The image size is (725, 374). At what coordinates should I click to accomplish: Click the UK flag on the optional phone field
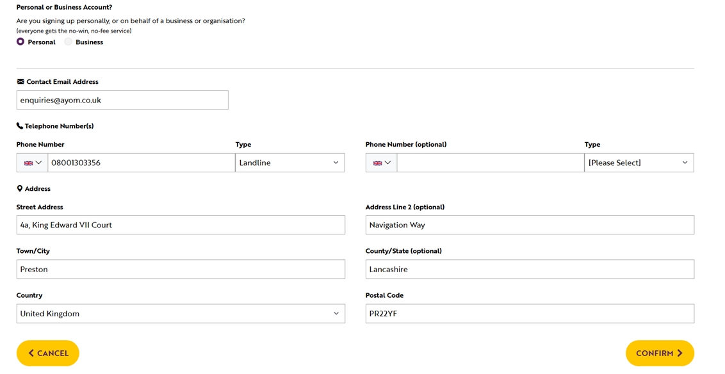(x=377, y=162)
